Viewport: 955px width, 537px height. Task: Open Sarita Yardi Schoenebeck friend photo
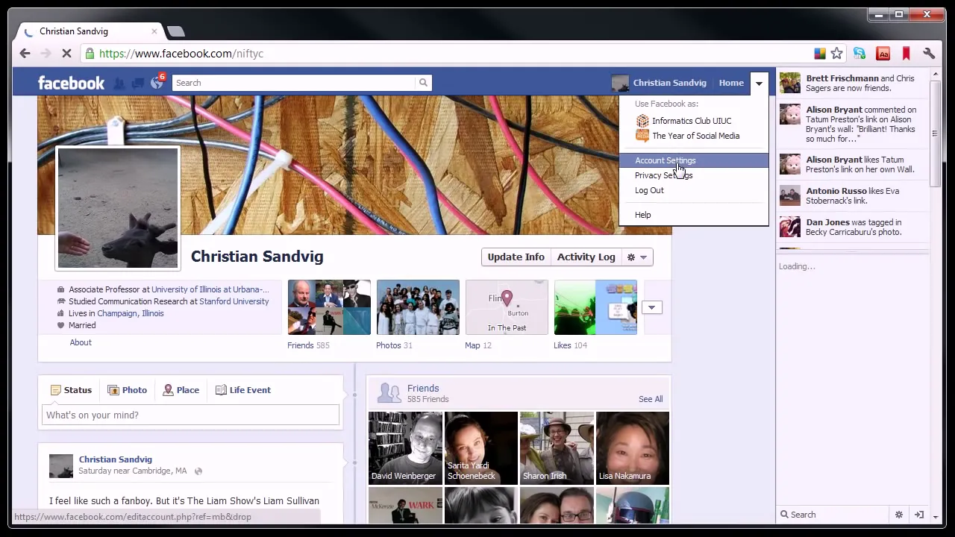(481, 448)
